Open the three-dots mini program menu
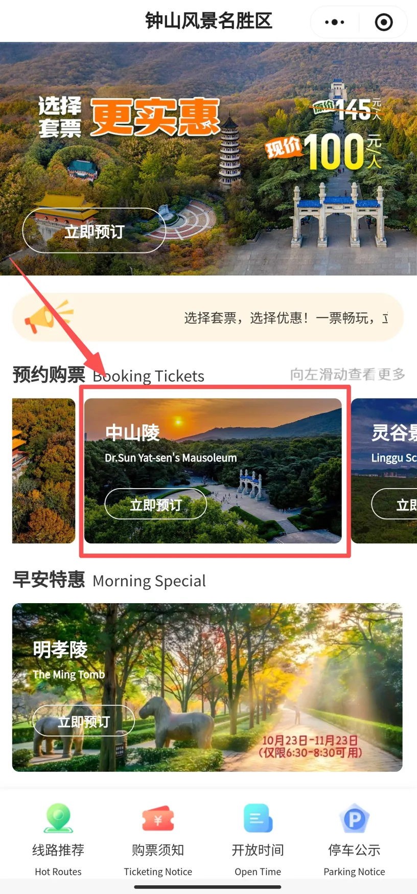This screenshot has width=417, height=894. [x=335, y=22]
